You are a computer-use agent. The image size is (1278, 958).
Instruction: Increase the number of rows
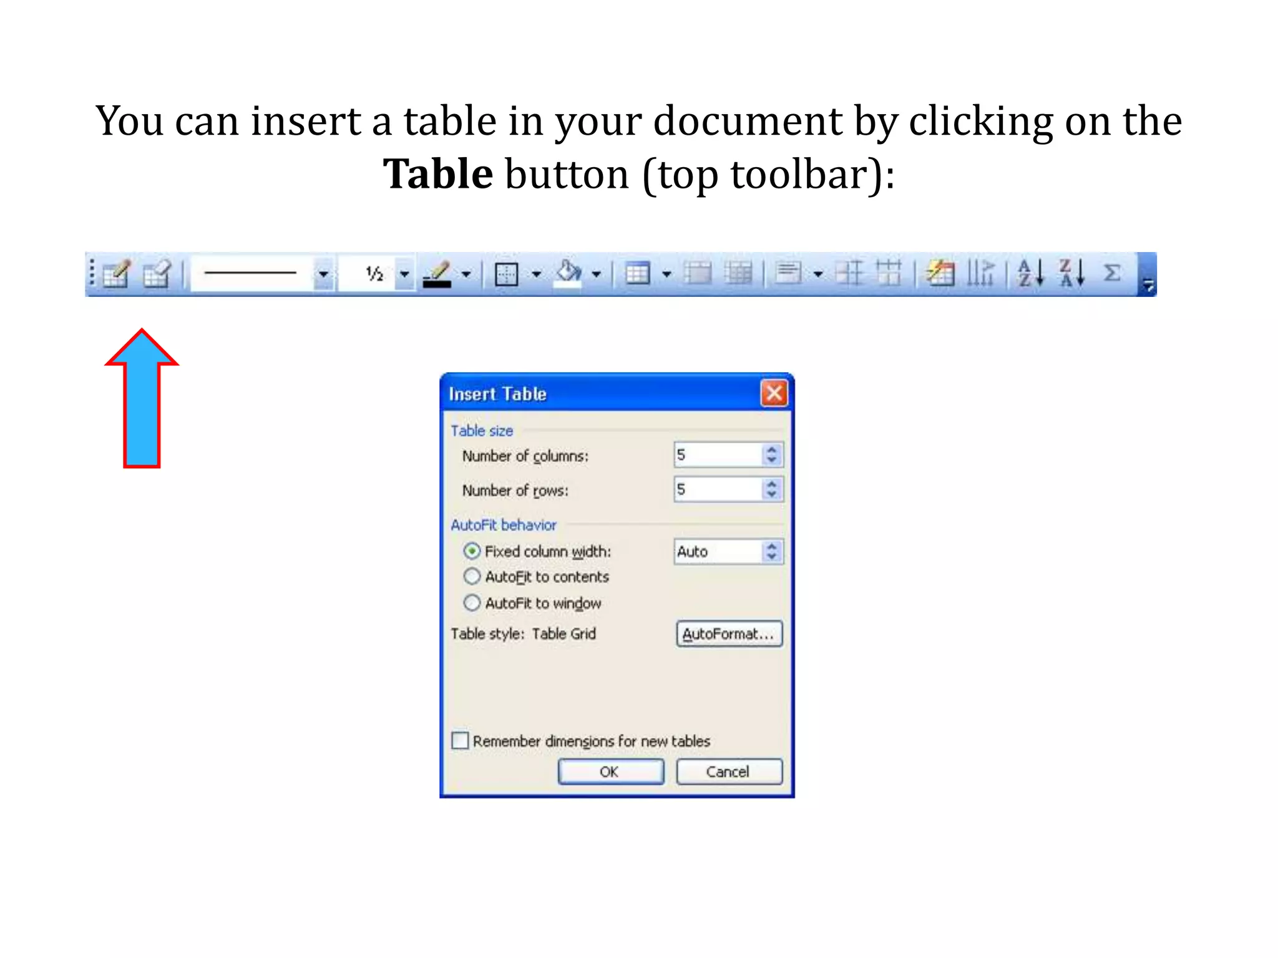[x=772, y=483]
